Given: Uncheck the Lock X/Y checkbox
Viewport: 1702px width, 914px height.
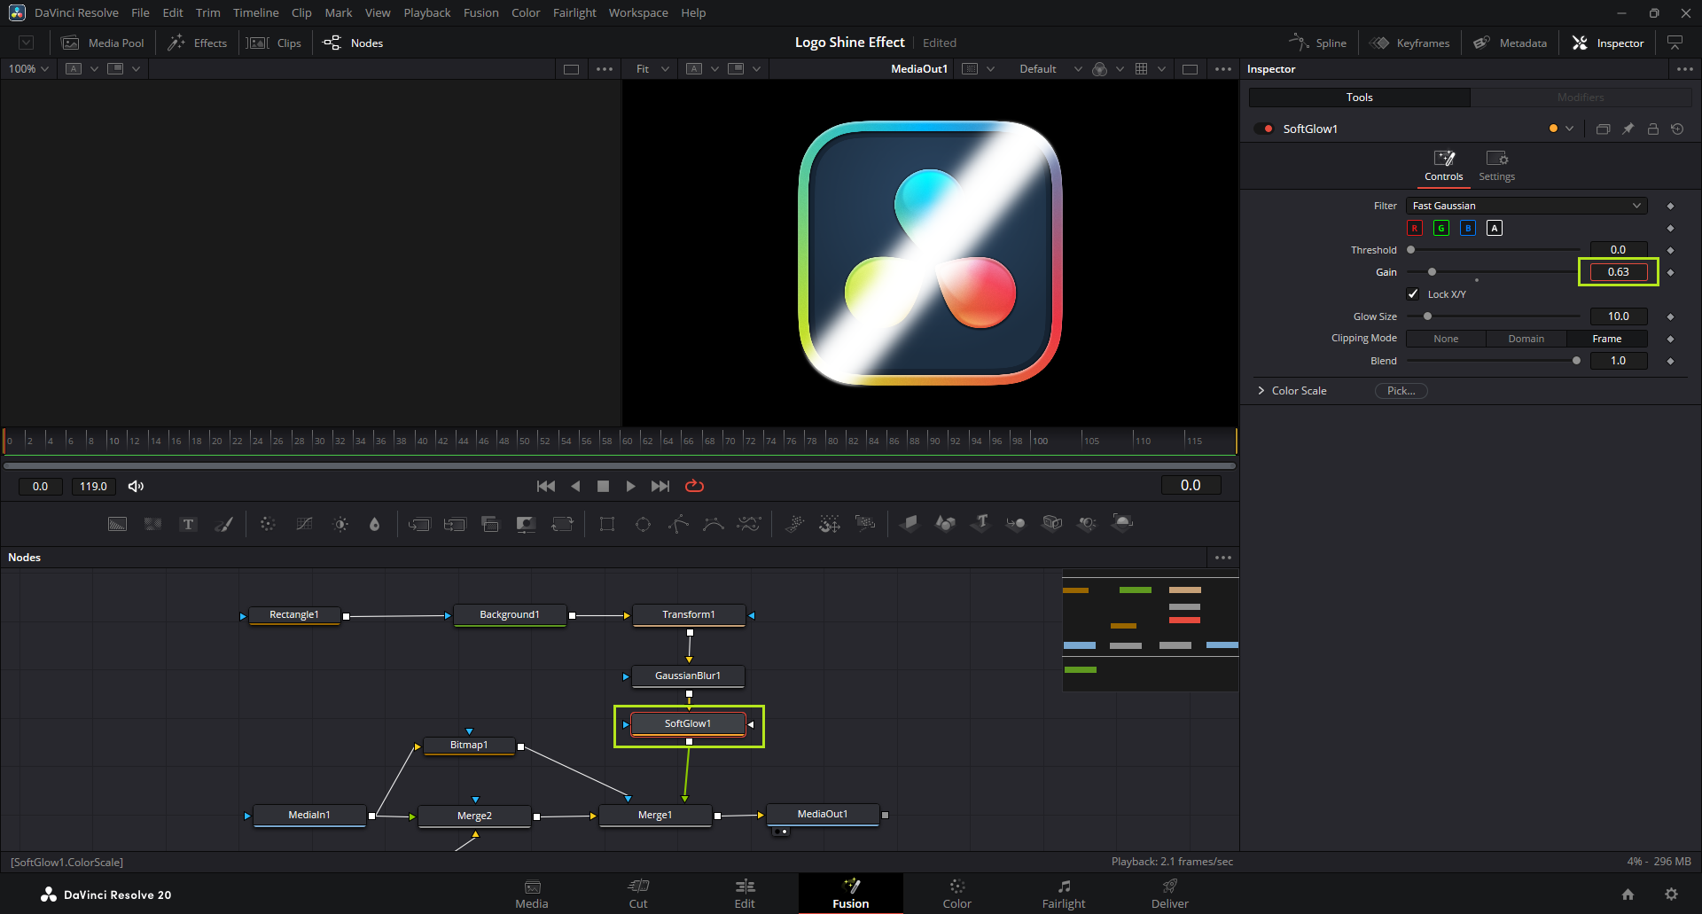Looking at the screenshot, I should tap(1413, 294).
